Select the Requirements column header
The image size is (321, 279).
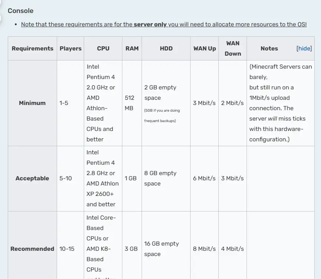point(32,49)
